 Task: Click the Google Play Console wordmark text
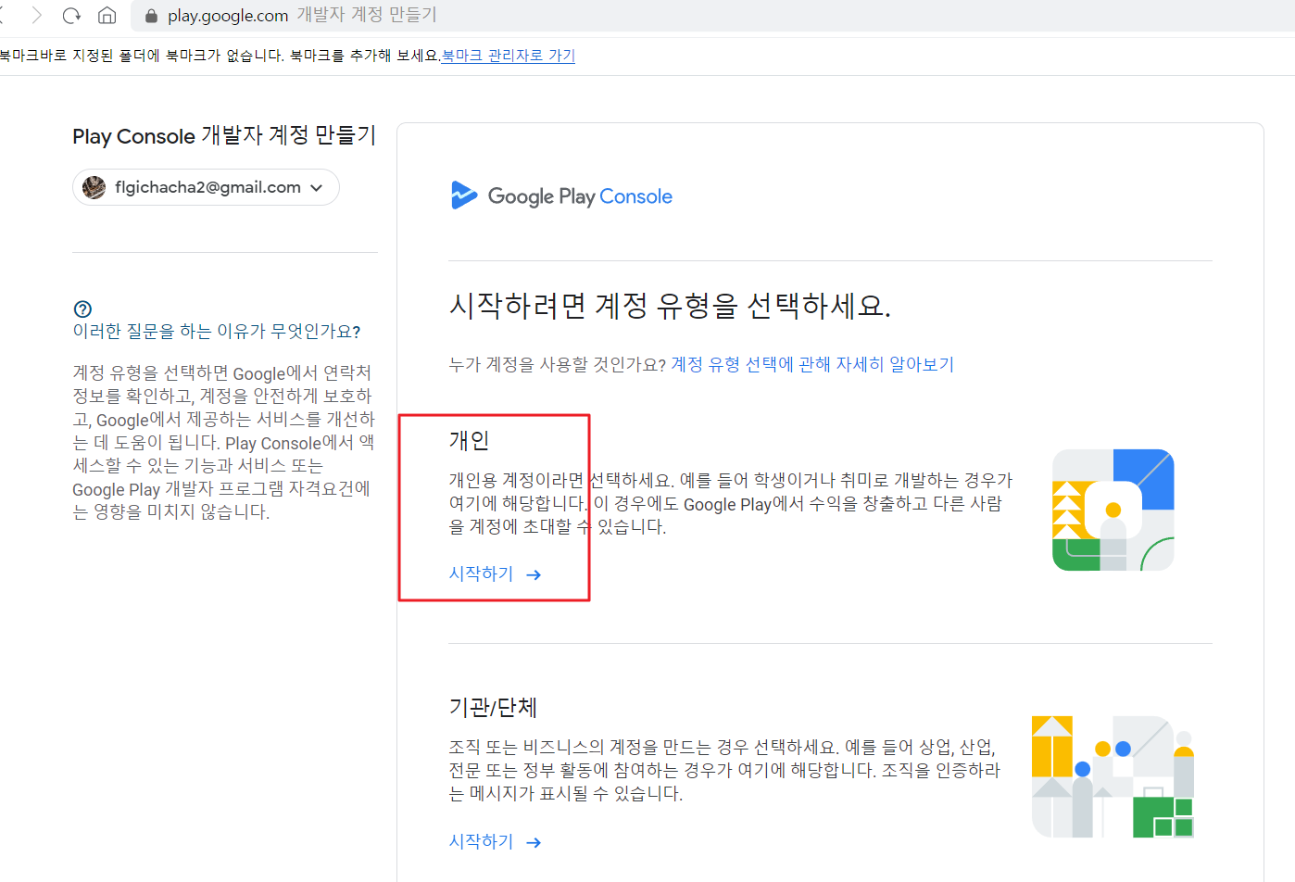pos(580,196)
